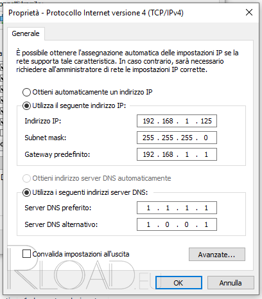
Task: Click the 192 octet of Indirizzo IP
Action: click(148, 121)
